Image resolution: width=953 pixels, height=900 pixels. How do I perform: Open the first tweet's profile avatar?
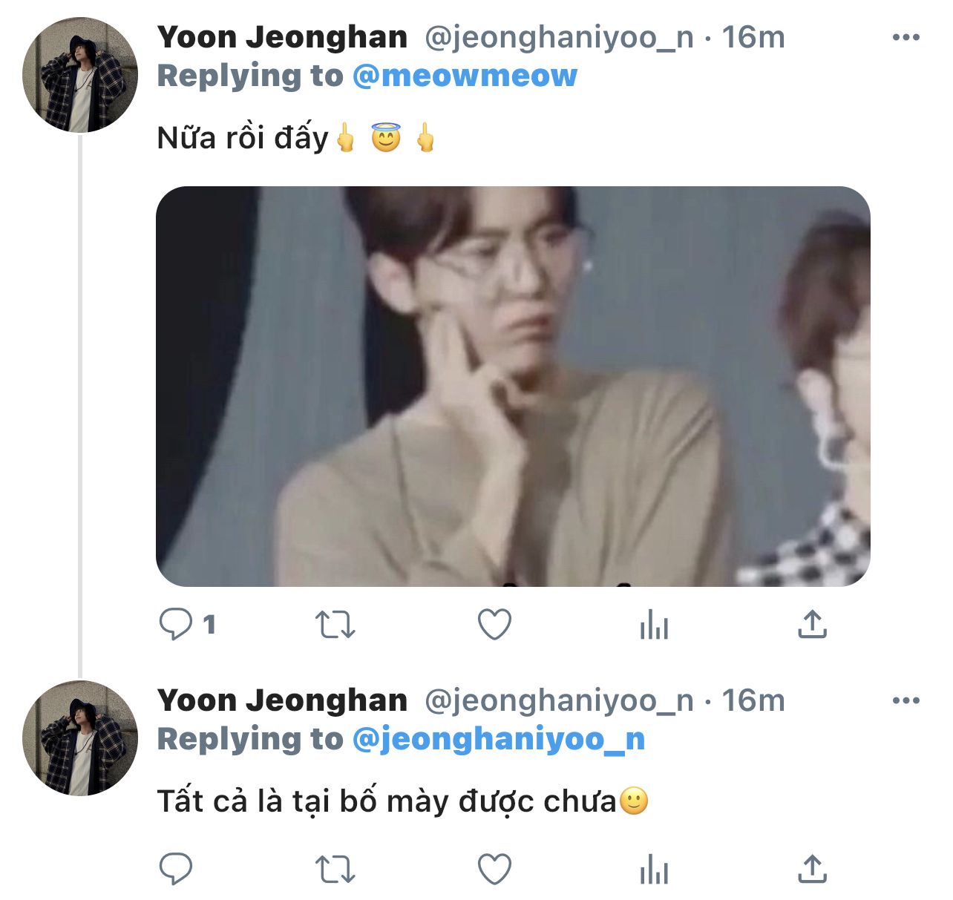[x=80, y=75]
